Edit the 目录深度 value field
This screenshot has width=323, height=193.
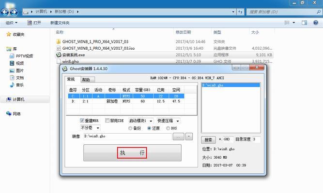click(x=256, y=139)
